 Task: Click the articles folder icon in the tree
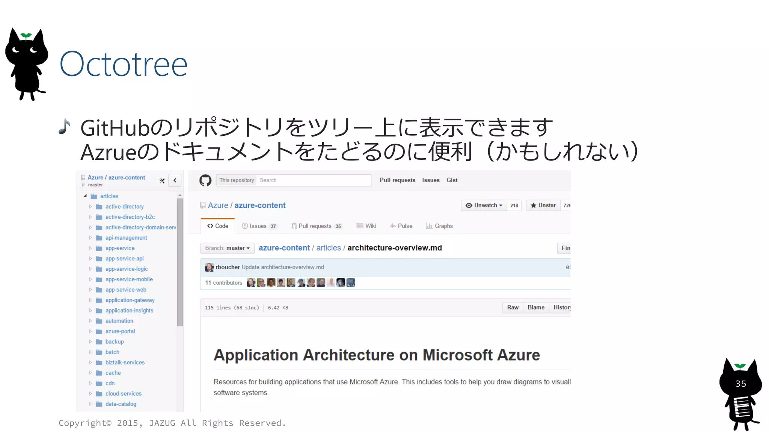pyautogui.click(x=94, y=196)
